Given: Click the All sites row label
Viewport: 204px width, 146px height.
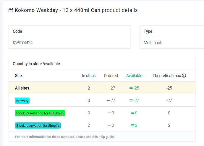Looking at the screenshot, I should click(x=22, y=88).
